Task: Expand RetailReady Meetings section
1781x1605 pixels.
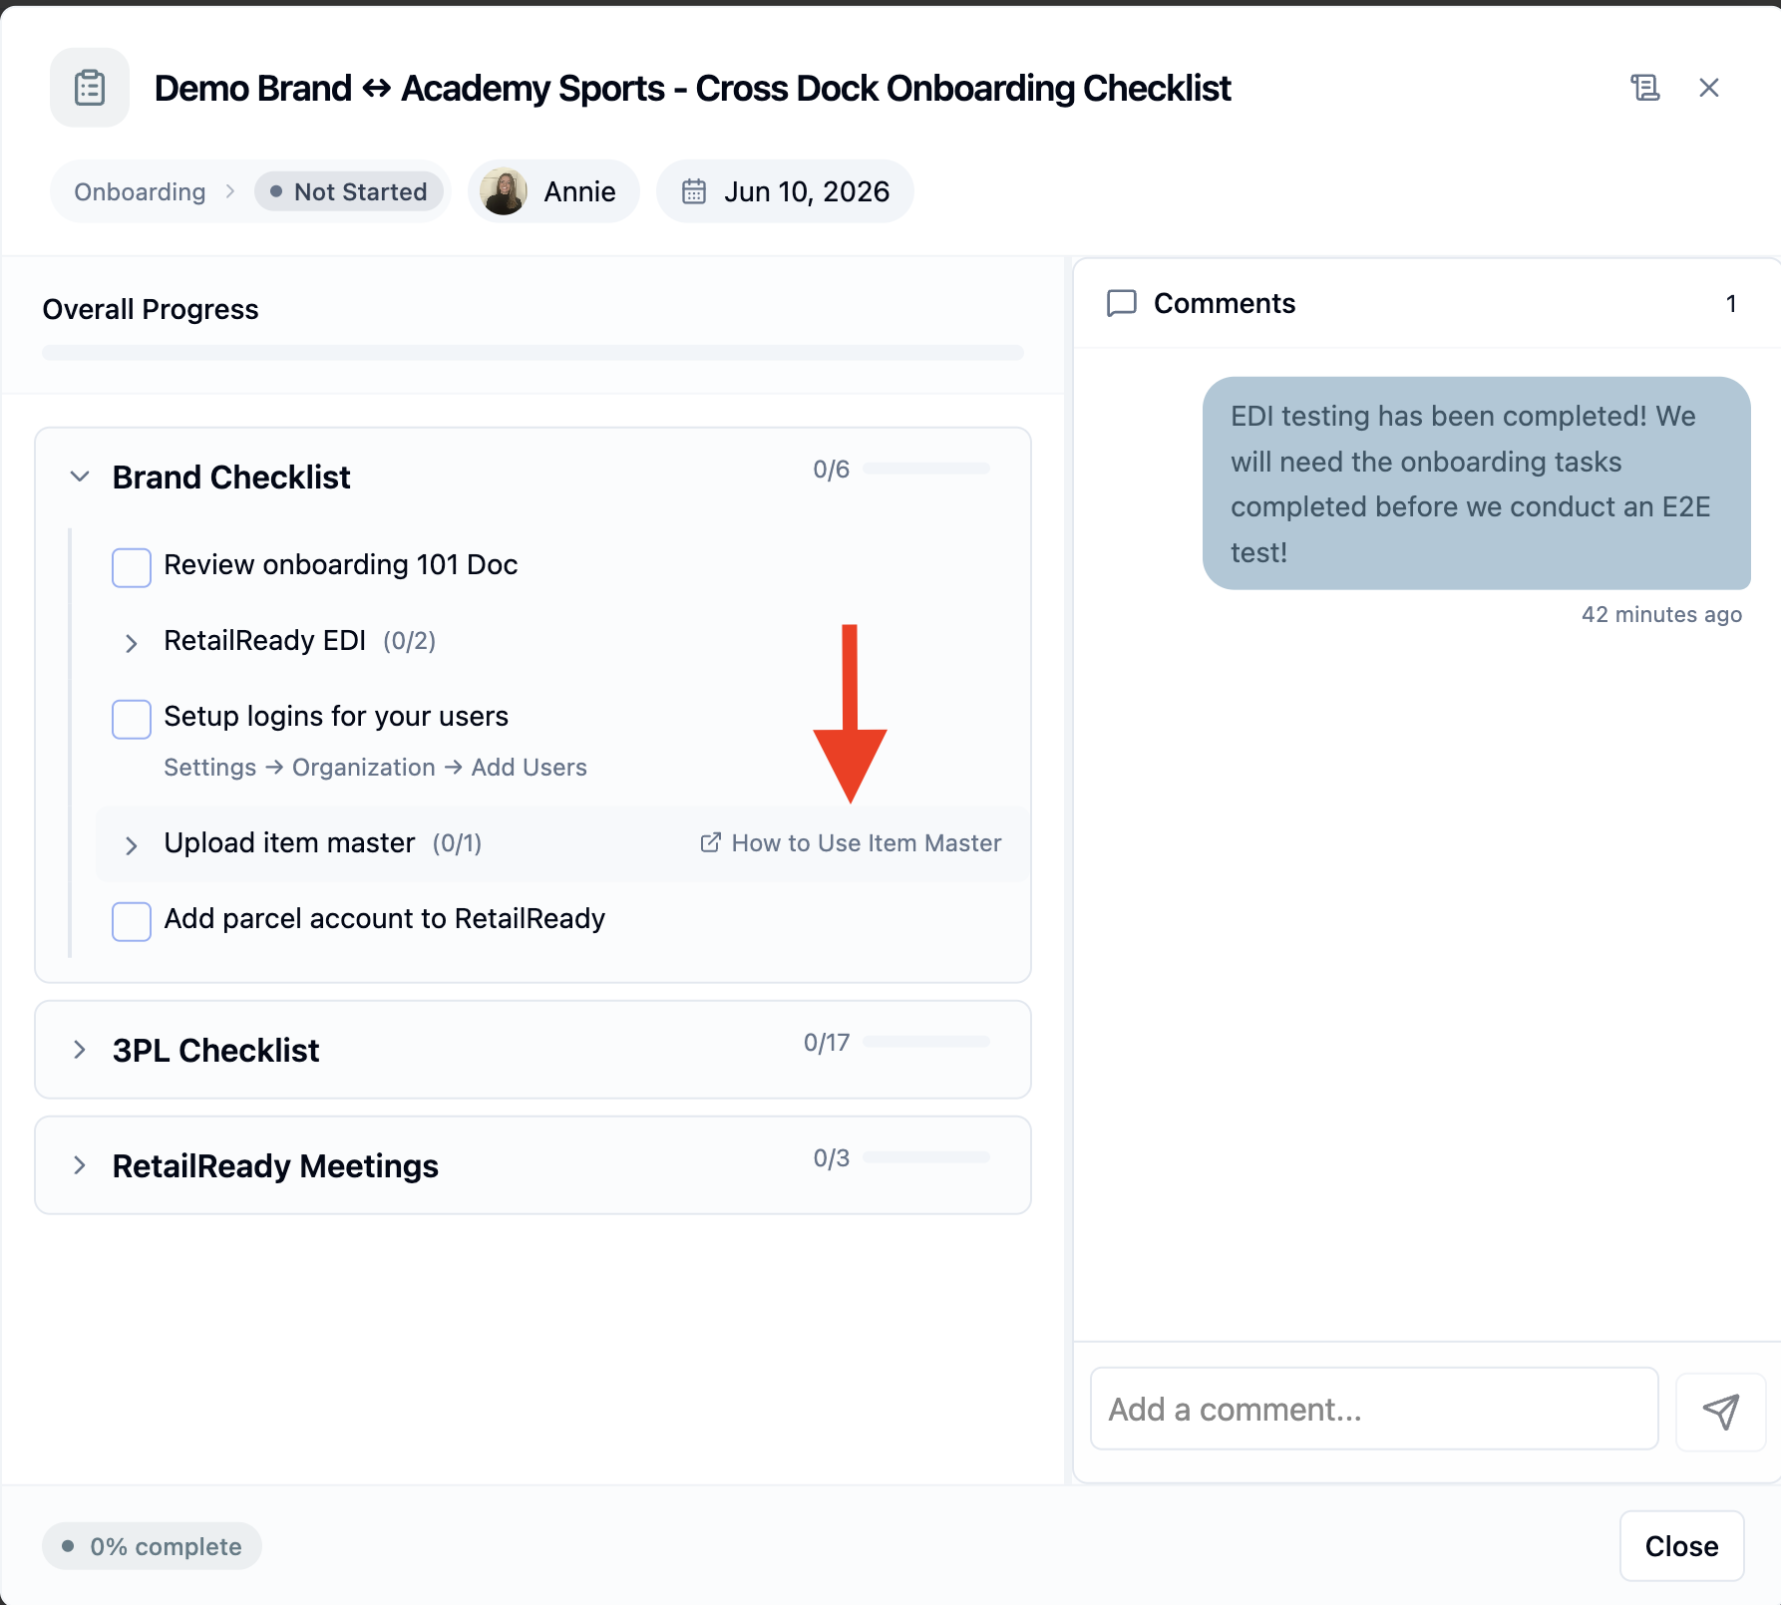Action: click(x=80, y=1165)
